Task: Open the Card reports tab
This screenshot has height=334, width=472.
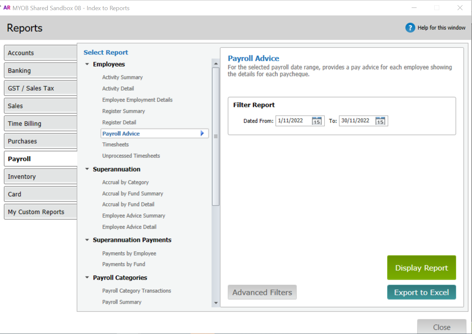Action: pos(41,194)
